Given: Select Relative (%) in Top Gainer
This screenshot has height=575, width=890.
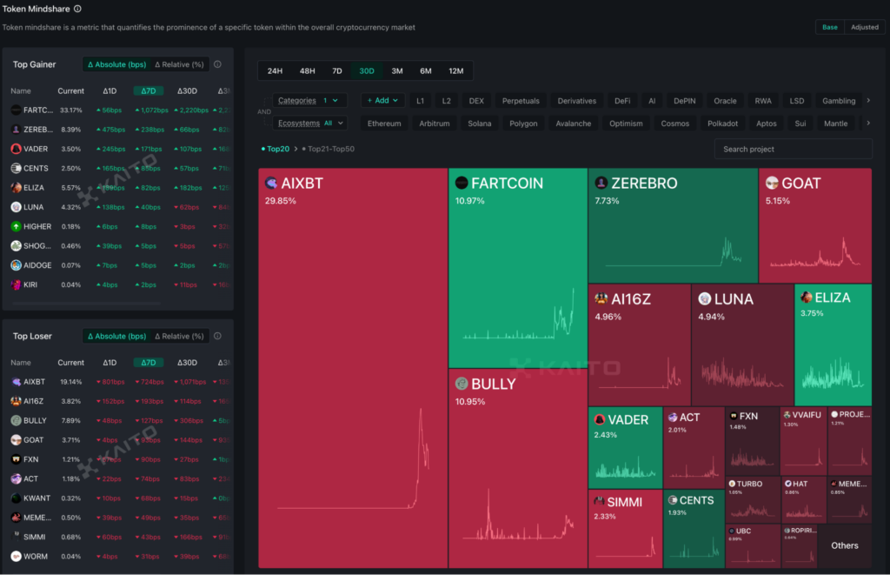Looking at the screenshot, I should (x=179, y=64).
